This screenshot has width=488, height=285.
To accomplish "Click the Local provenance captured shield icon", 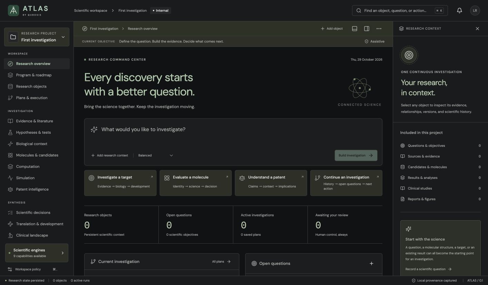I will (x=413, y=281).
